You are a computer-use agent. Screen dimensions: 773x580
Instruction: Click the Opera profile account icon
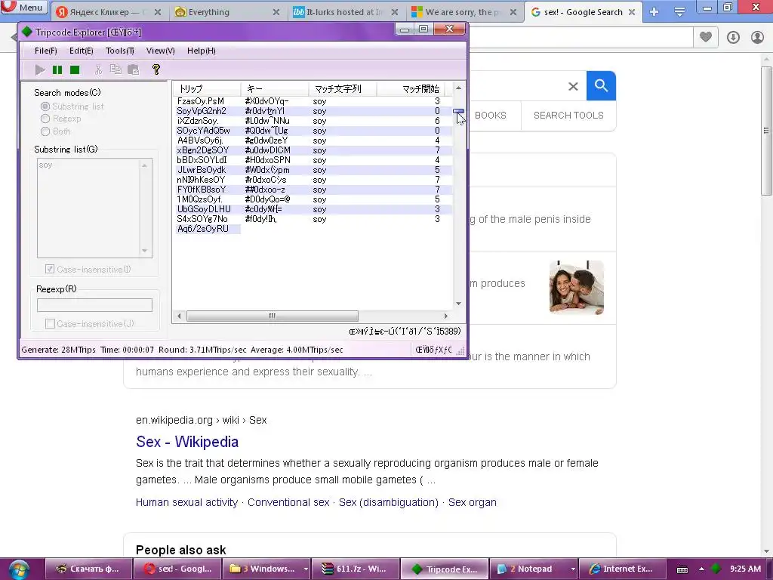[757, 37]
